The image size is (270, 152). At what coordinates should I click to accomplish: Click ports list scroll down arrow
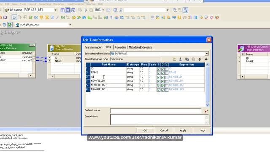(x=207, y=105)
